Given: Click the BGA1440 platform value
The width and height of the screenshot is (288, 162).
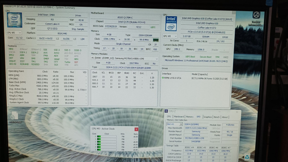Looking at the screenshot, I should pyautogui.click(x=62, y=33).
